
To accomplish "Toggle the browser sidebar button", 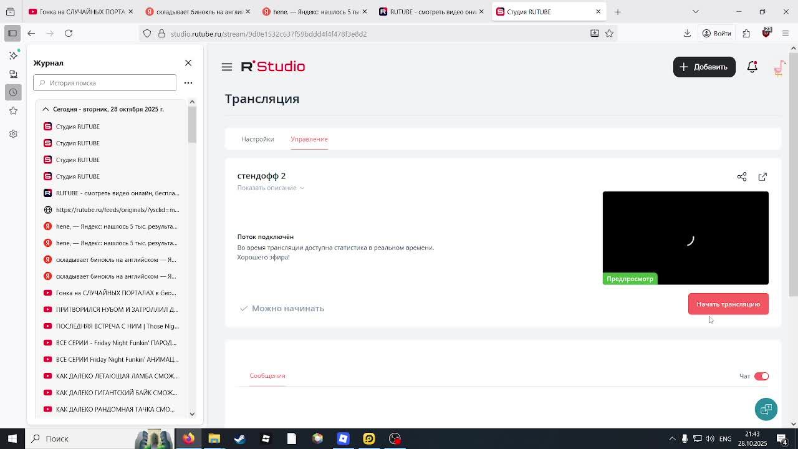I will (12, 34).
